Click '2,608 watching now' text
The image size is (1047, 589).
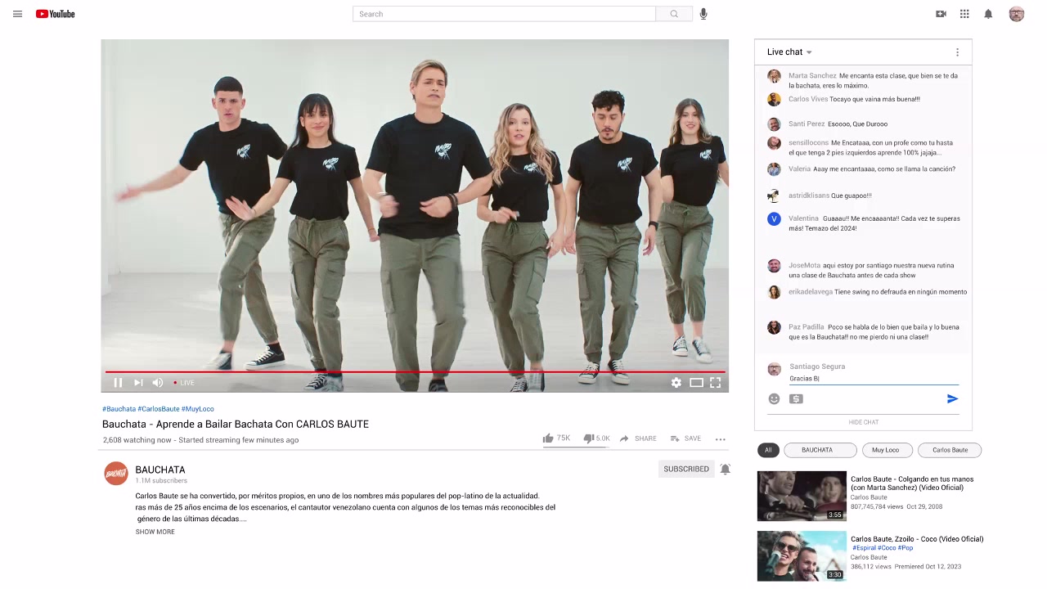coord(137,440)
